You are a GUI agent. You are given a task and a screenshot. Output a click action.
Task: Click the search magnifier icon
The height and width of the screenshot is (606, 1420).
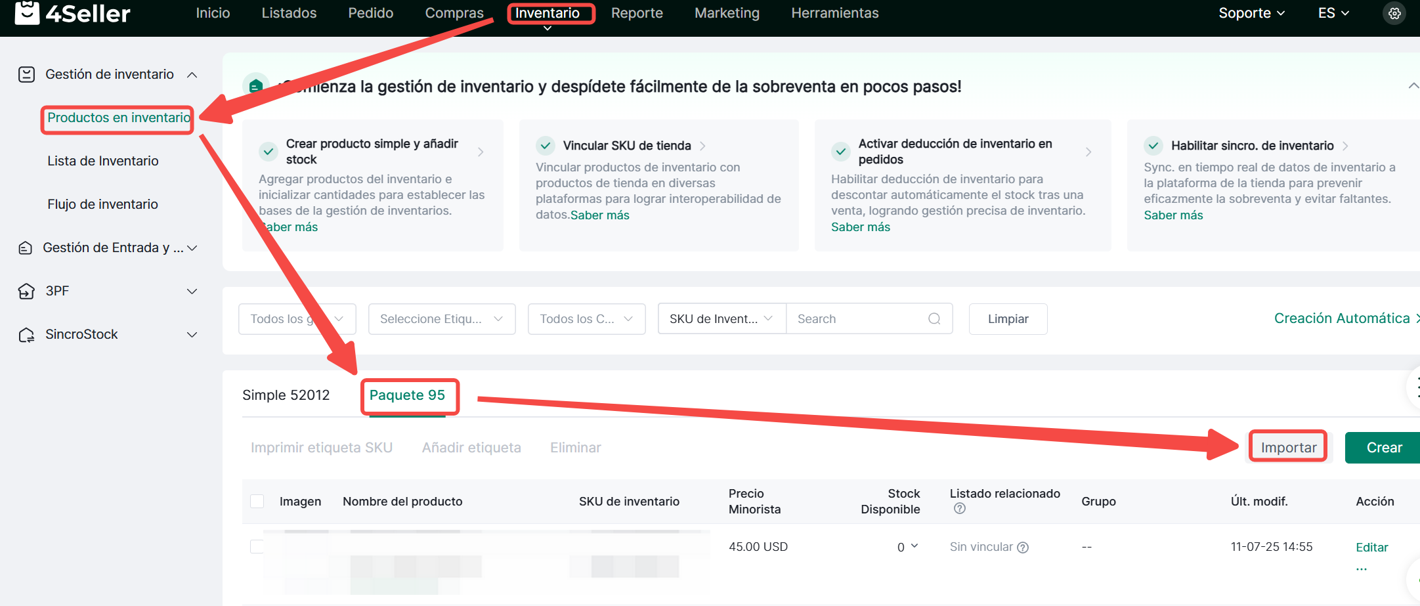pos(934,319)
